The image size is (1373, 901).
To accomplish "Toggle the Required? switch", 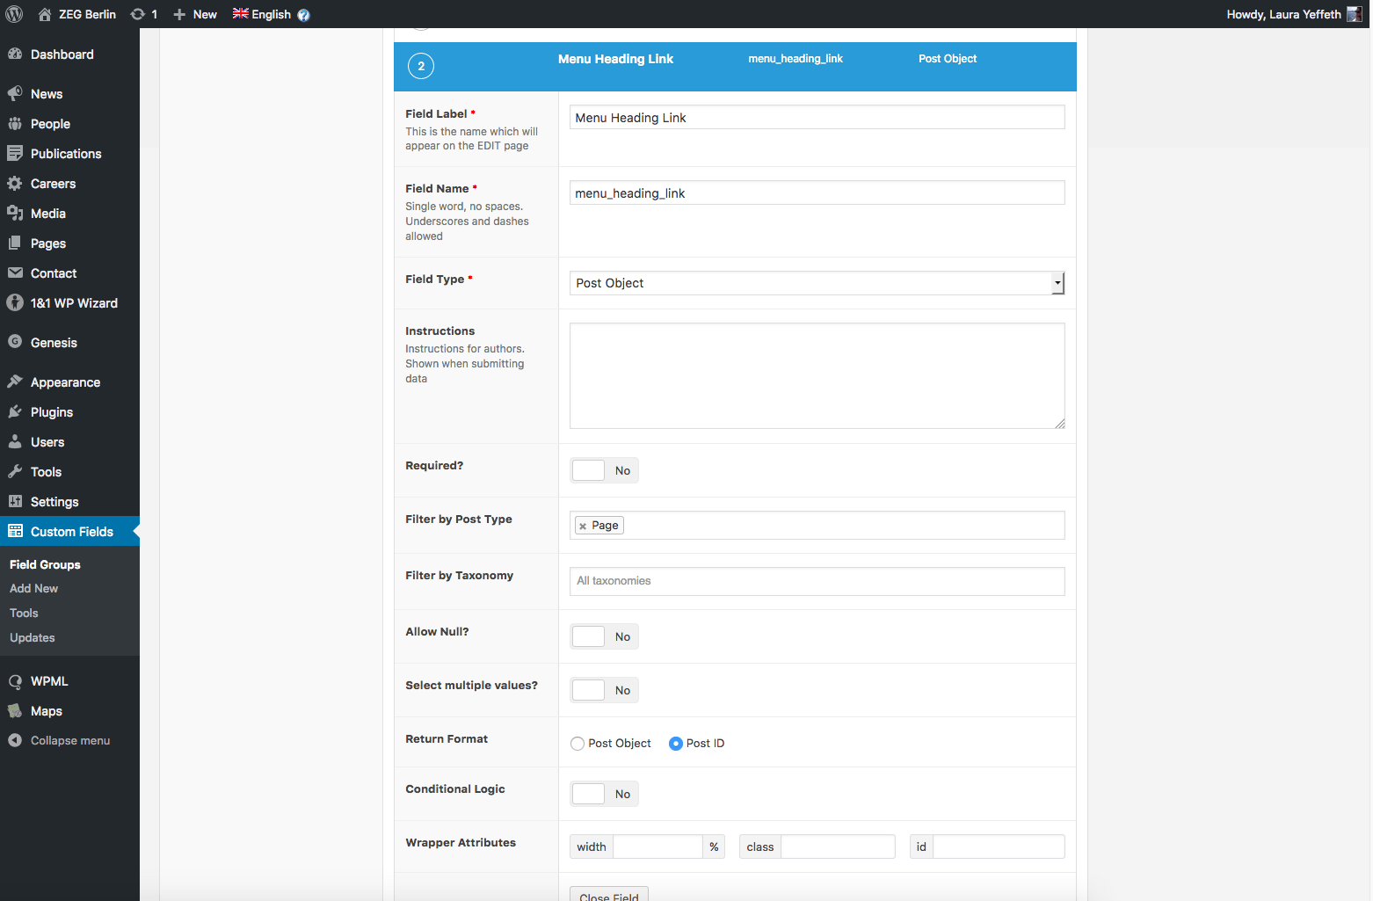I will click(604, 470).
